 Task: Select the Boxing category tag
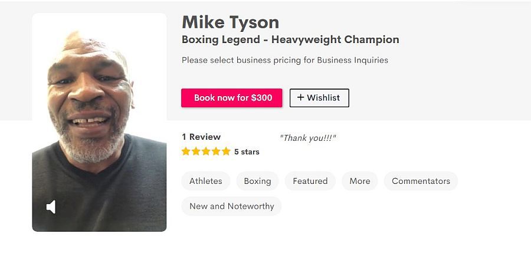coord(257,181)
